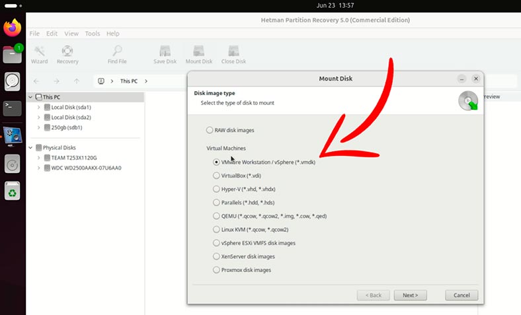Select the WDC WD2500AAKX-07U6AA0 label
This screenshot has height=315, width=521.
[x=87, y=168]
